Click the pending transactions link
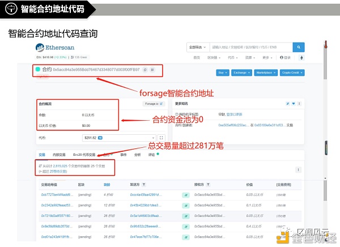This screenshot has width=340, height=247. 58,171
